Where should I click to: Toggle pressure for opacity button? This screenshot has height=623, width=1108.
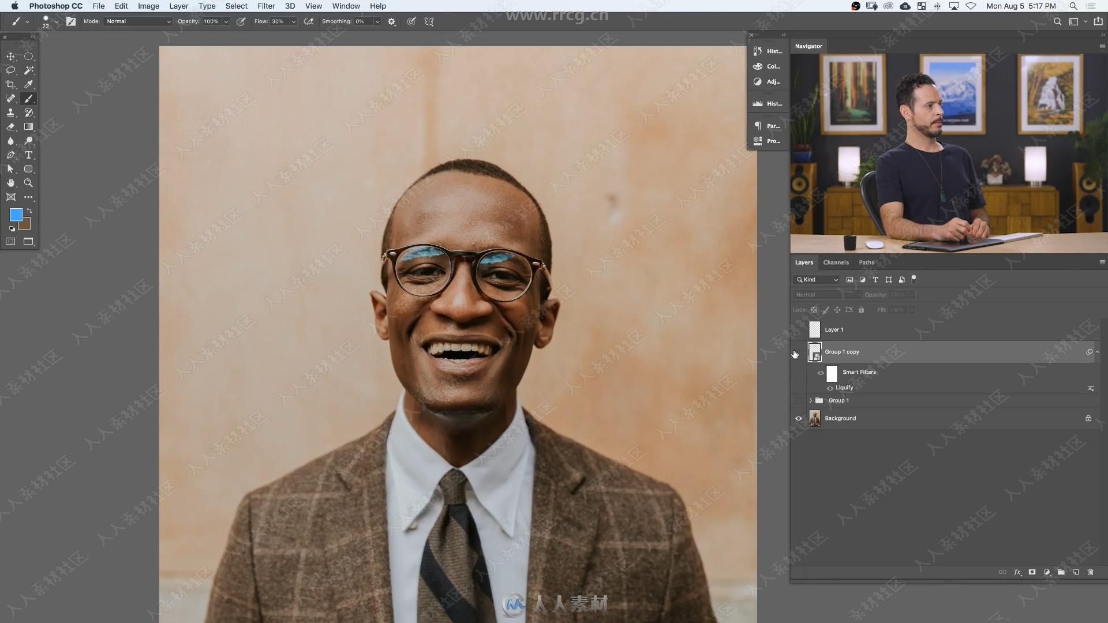click(241, 21)
